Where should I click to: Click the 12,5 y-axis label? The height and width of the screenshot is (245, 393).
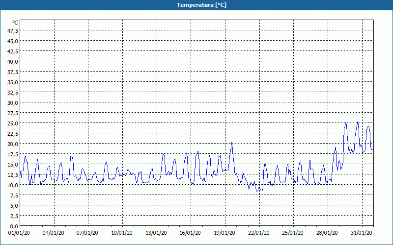pos(13,175)
